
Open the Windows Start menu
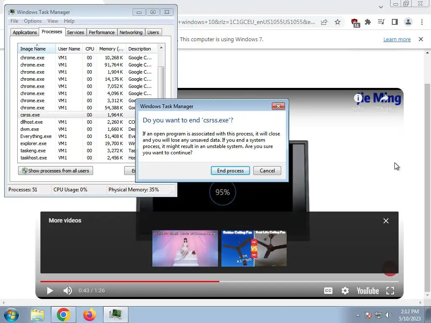tap(11, 315)
